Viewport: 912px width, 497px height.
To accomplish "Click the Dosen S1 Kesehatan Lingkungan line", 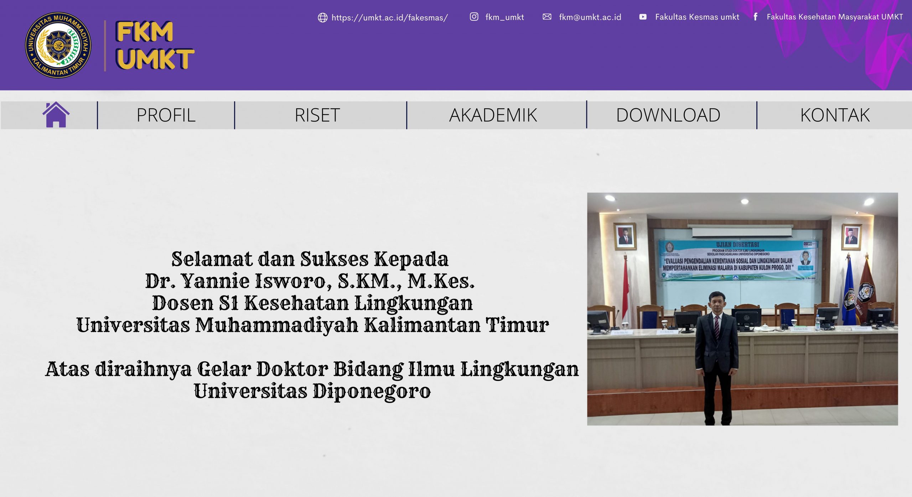I will coord(312,303).
